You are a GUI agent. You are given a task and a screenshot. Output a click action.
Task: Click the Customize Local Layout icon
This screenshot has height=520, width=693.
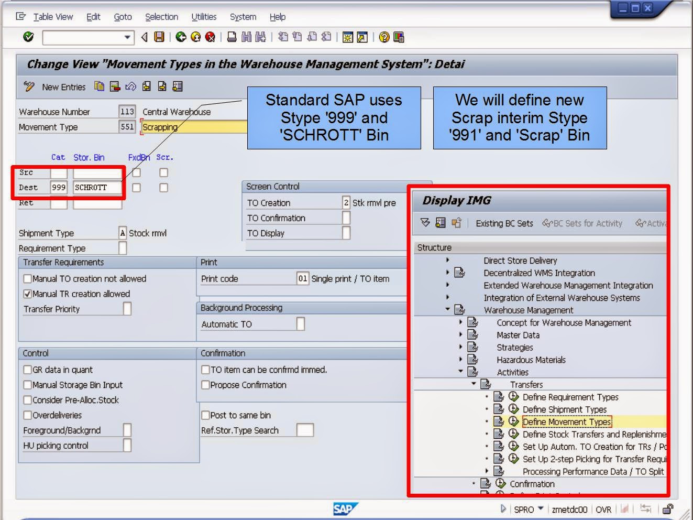[399, 37]
